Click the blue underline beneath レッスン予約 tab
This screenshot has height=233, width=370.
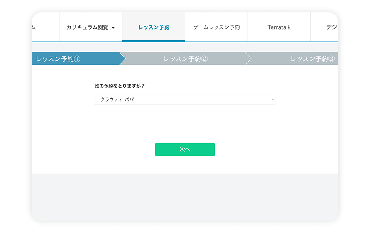[154, 41]
